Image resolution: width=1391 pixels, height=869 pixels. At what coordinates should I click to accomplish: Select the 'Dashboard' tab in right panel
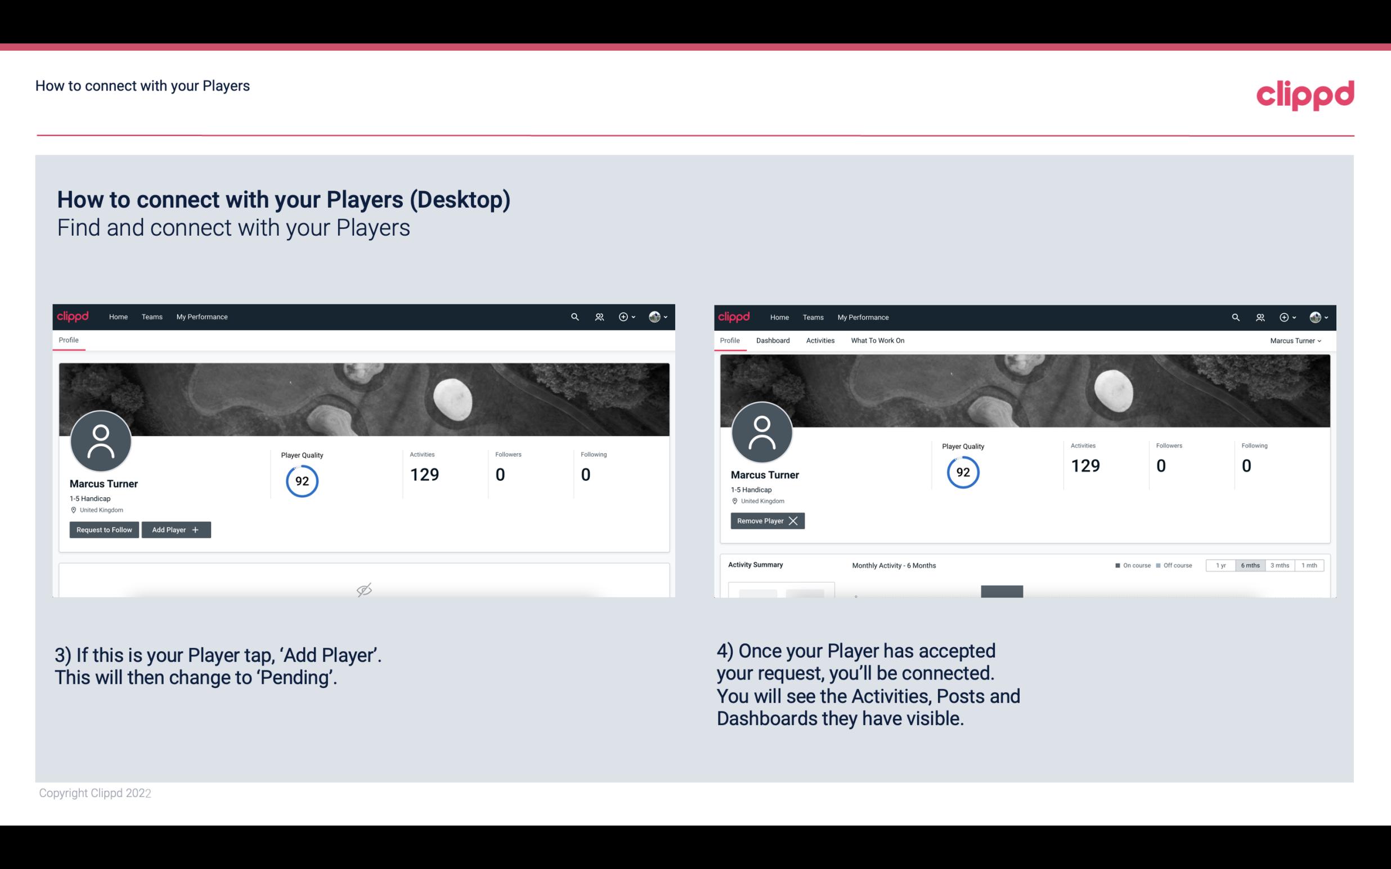773,340
